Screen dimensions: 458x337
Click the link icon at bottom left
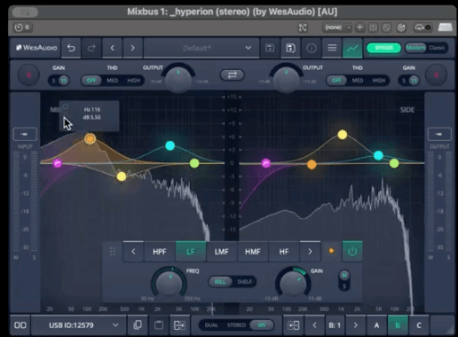click(20, 325)
